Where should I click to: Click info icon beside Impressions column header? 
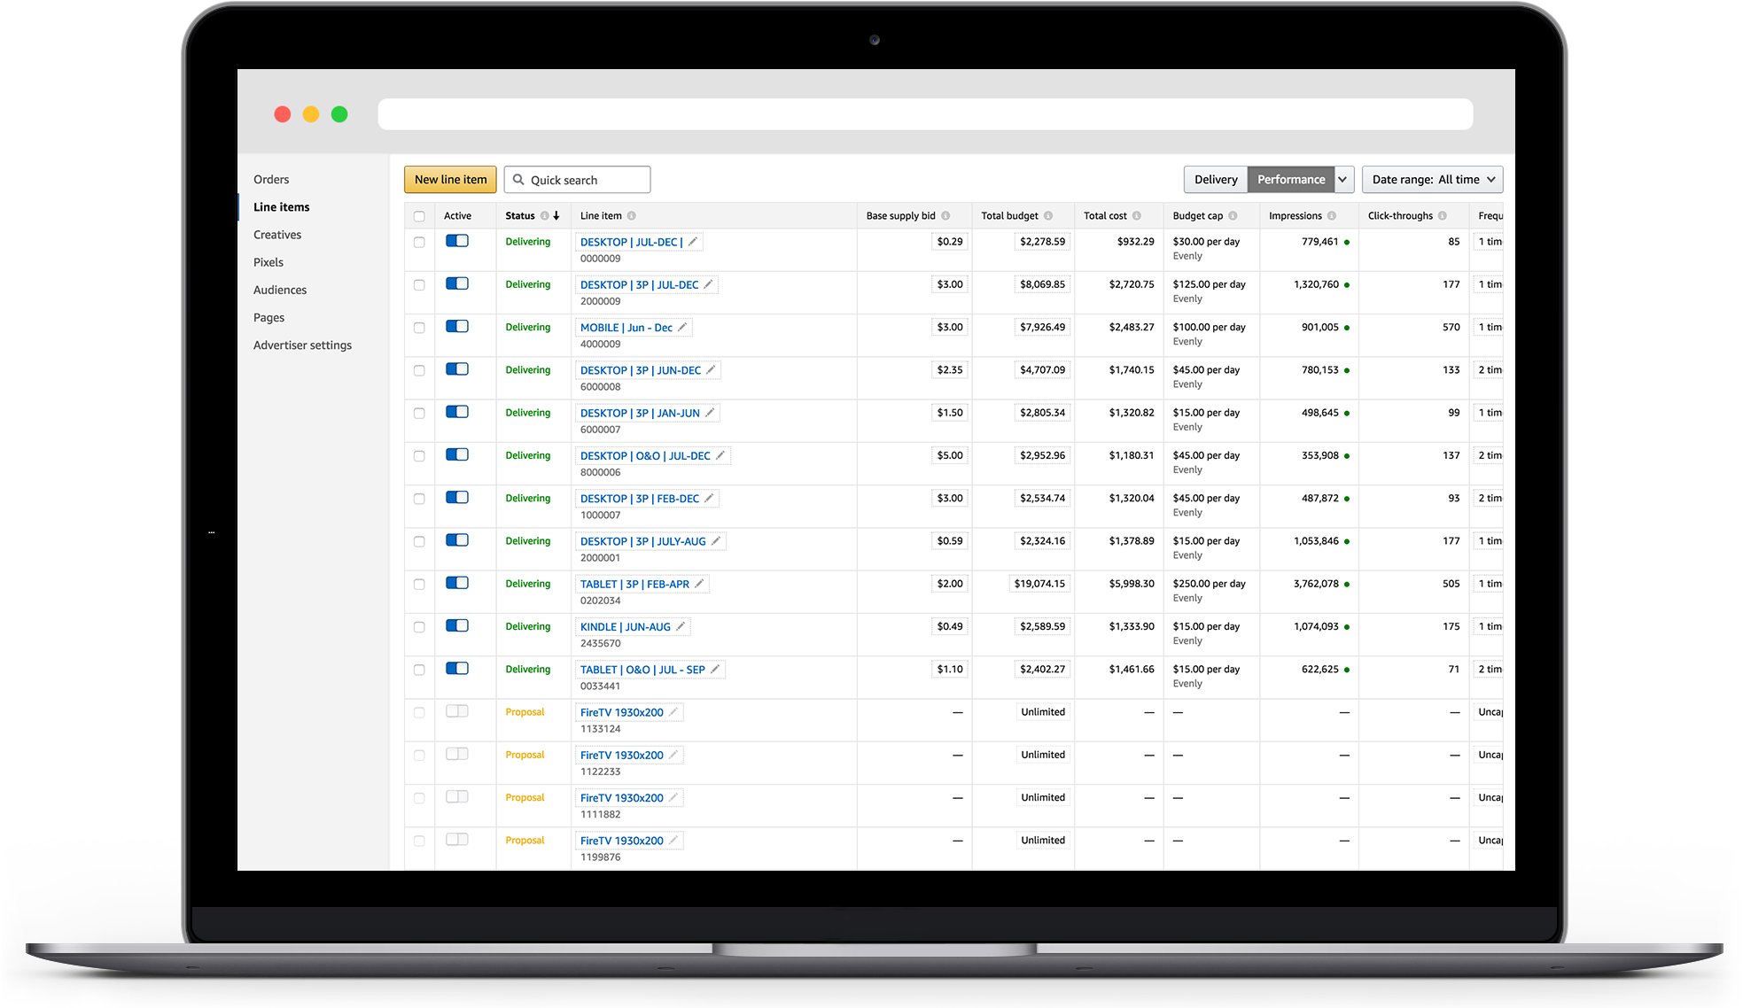click(1332, 216)
